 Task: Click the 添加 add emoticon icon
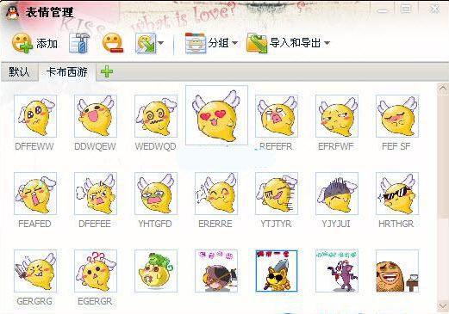coord(22,43)
